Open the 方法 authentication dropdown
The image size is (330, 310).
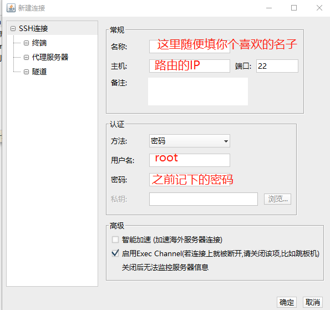click(190, 141)
